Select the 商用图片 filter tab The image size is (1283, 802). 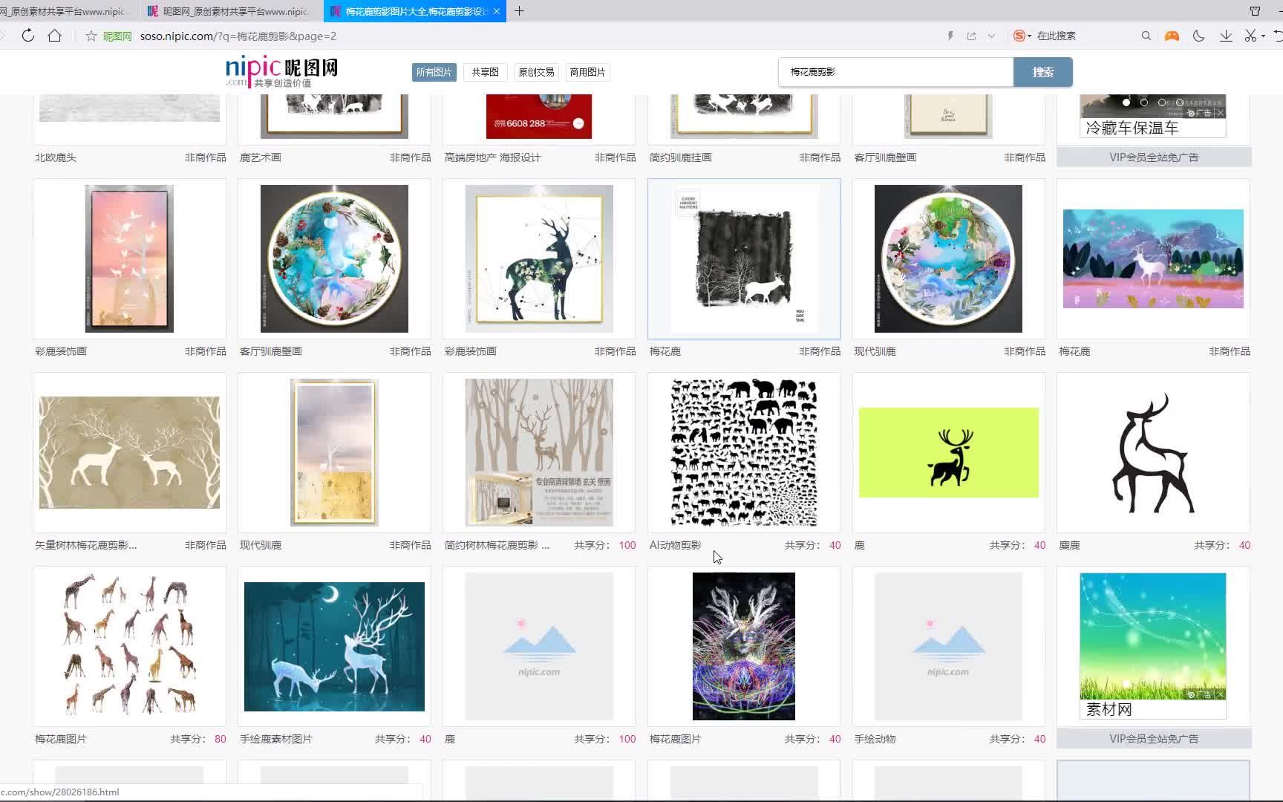pyautogui.click(x=587, y=72)
